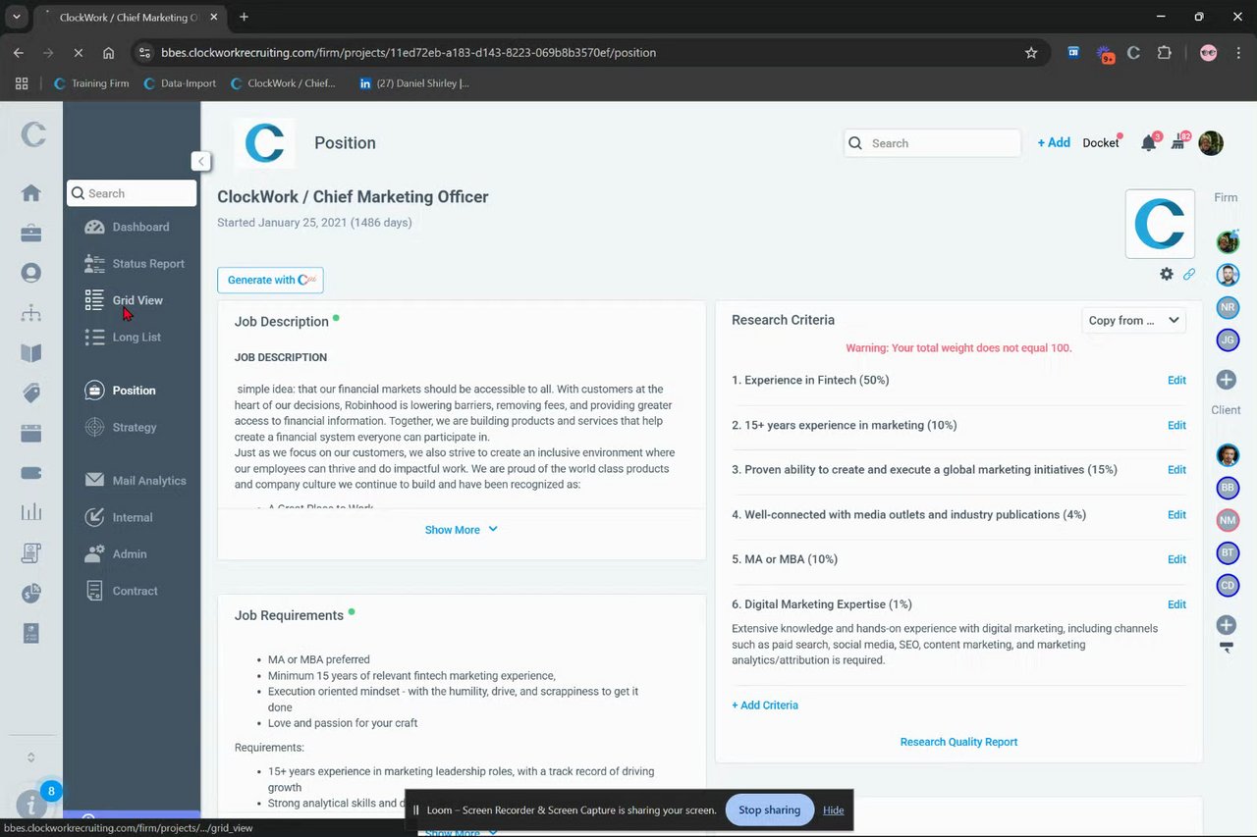The width and height of the screenshot is (1257, 837).
Task: Expand Job Description with Show More
Action: 462,530
